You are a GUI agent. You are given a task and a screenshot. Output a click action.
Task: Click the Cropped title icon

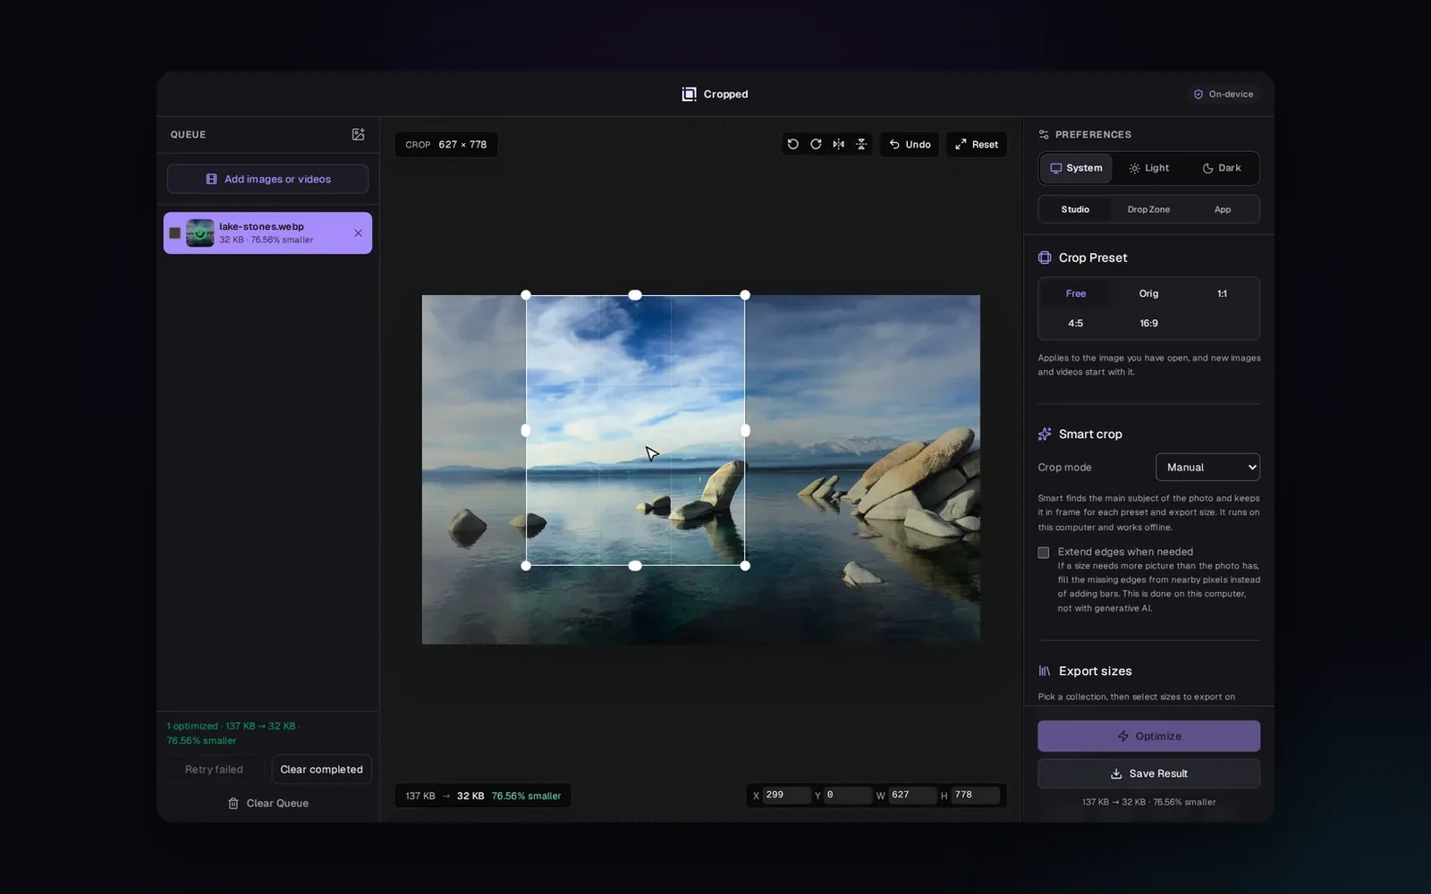pos(689,94)
